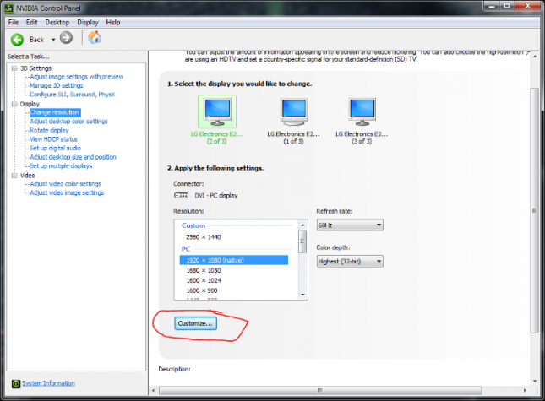
Task: Open the File menu
Action: point(14,23)
